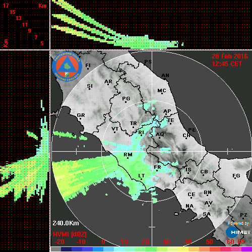Click the 17 Km altitude label

[6, 6]
